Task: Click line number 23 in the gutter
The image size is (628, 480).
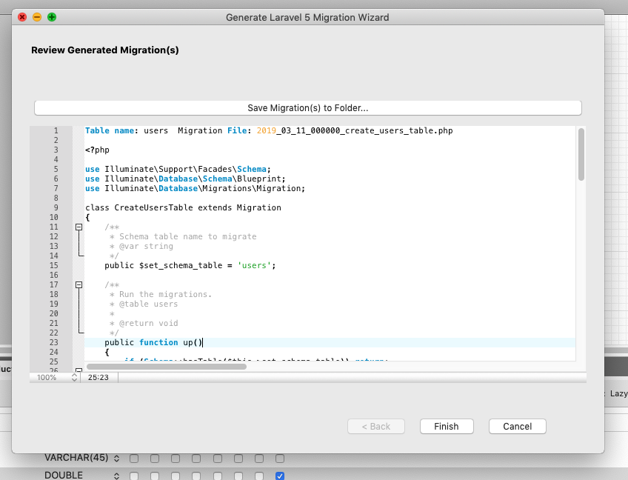Action: pos(54,342)
